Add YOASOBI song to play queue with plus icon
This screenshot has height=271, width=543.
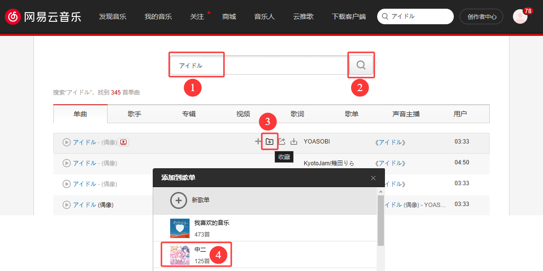(x=258, y=141)
